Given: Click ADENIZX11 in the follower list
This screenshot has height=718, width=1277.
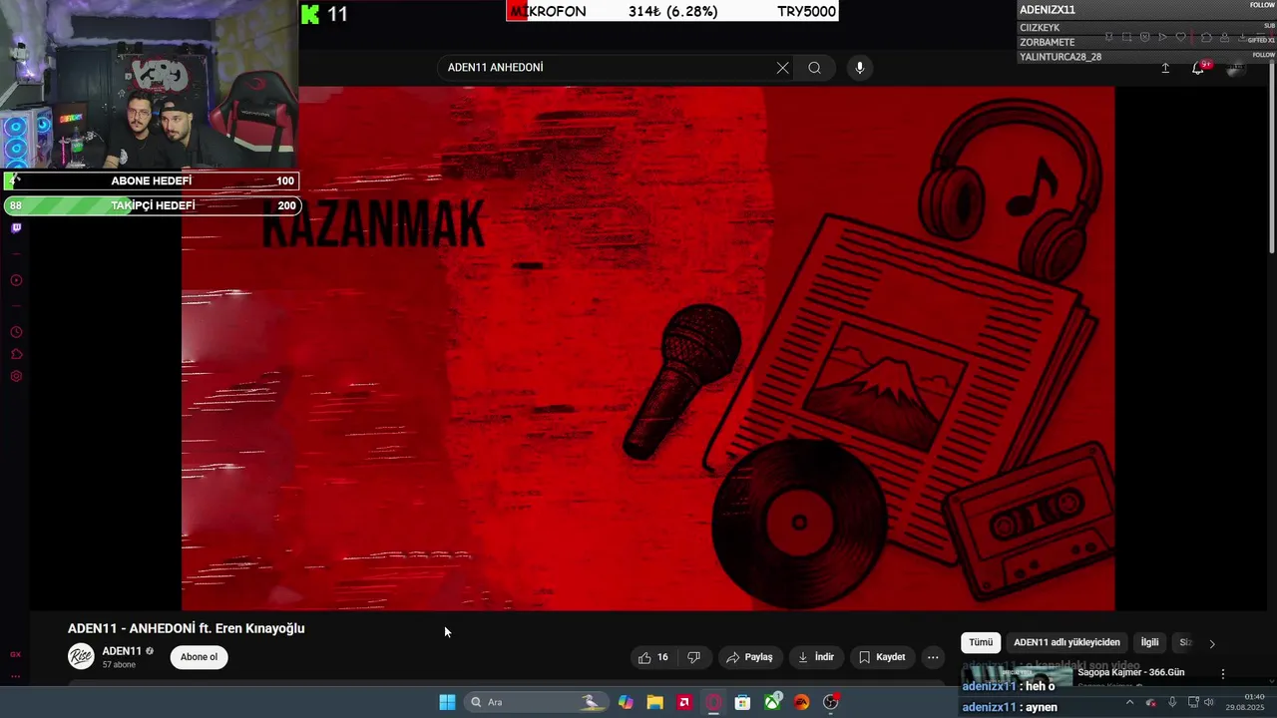Looking at the screenshot, I should (x=1048, y=10).
